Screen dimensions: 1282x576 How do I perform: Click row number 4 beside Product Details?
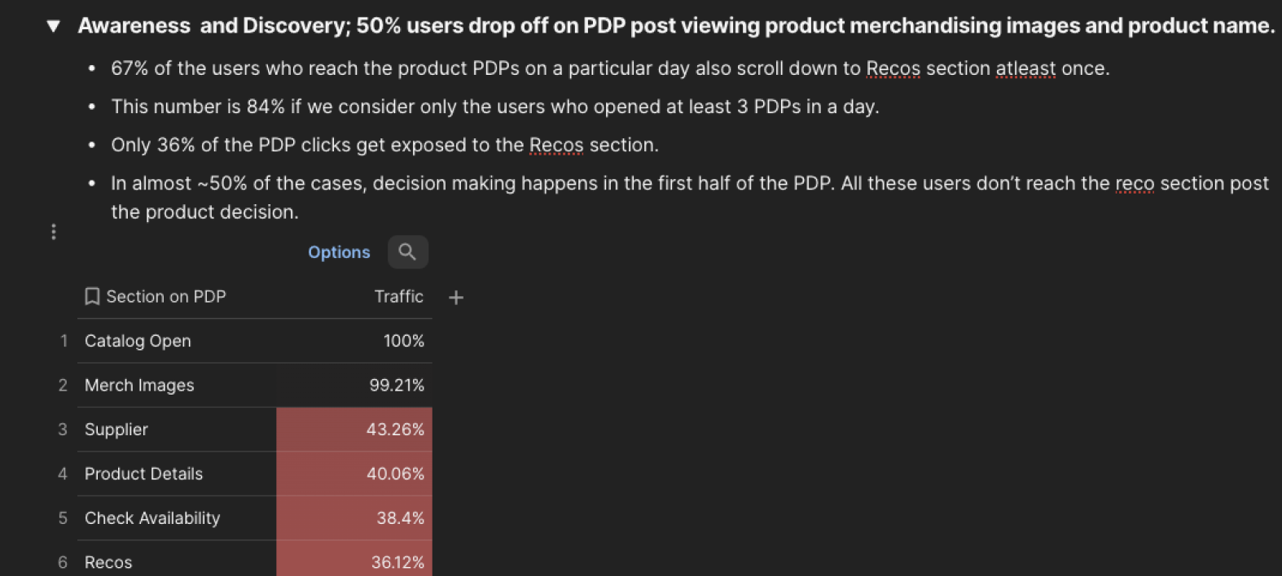(63, 473)
